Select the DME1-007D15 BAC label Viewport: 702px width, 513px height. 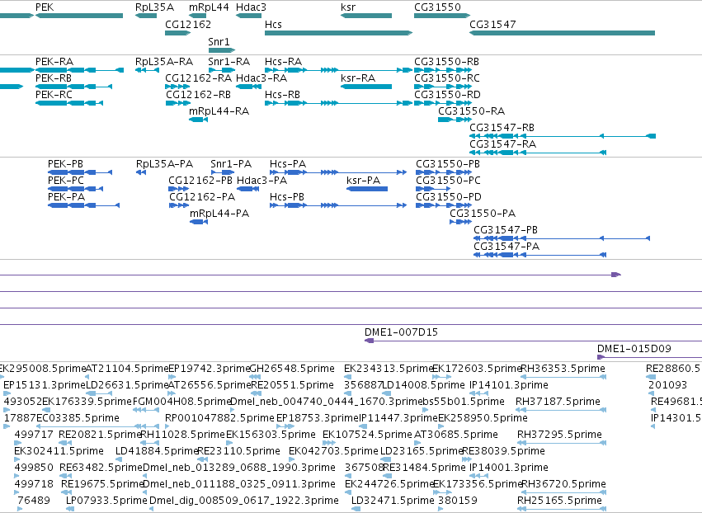(x=401, y=332)
